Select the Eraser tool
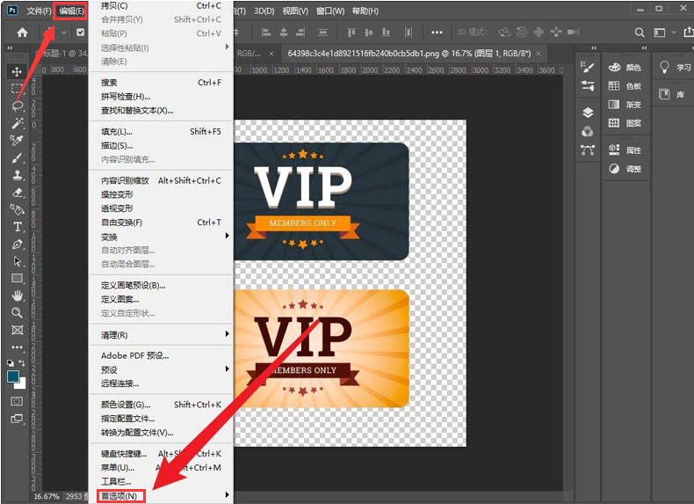Image resolution: width=694 pixels, height=504 pixels. coord(17,192)
